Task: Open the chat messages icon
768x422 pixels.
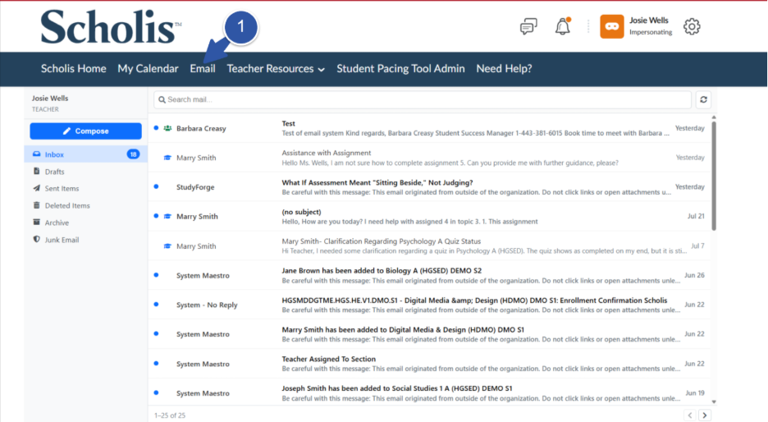Action: [x=528, y=26]
